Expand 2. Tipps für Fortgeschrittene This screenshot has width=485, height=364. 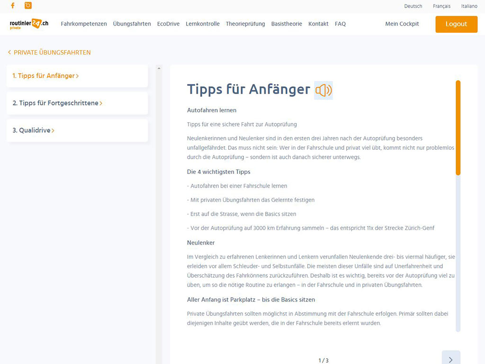click(x=57, y=103)
